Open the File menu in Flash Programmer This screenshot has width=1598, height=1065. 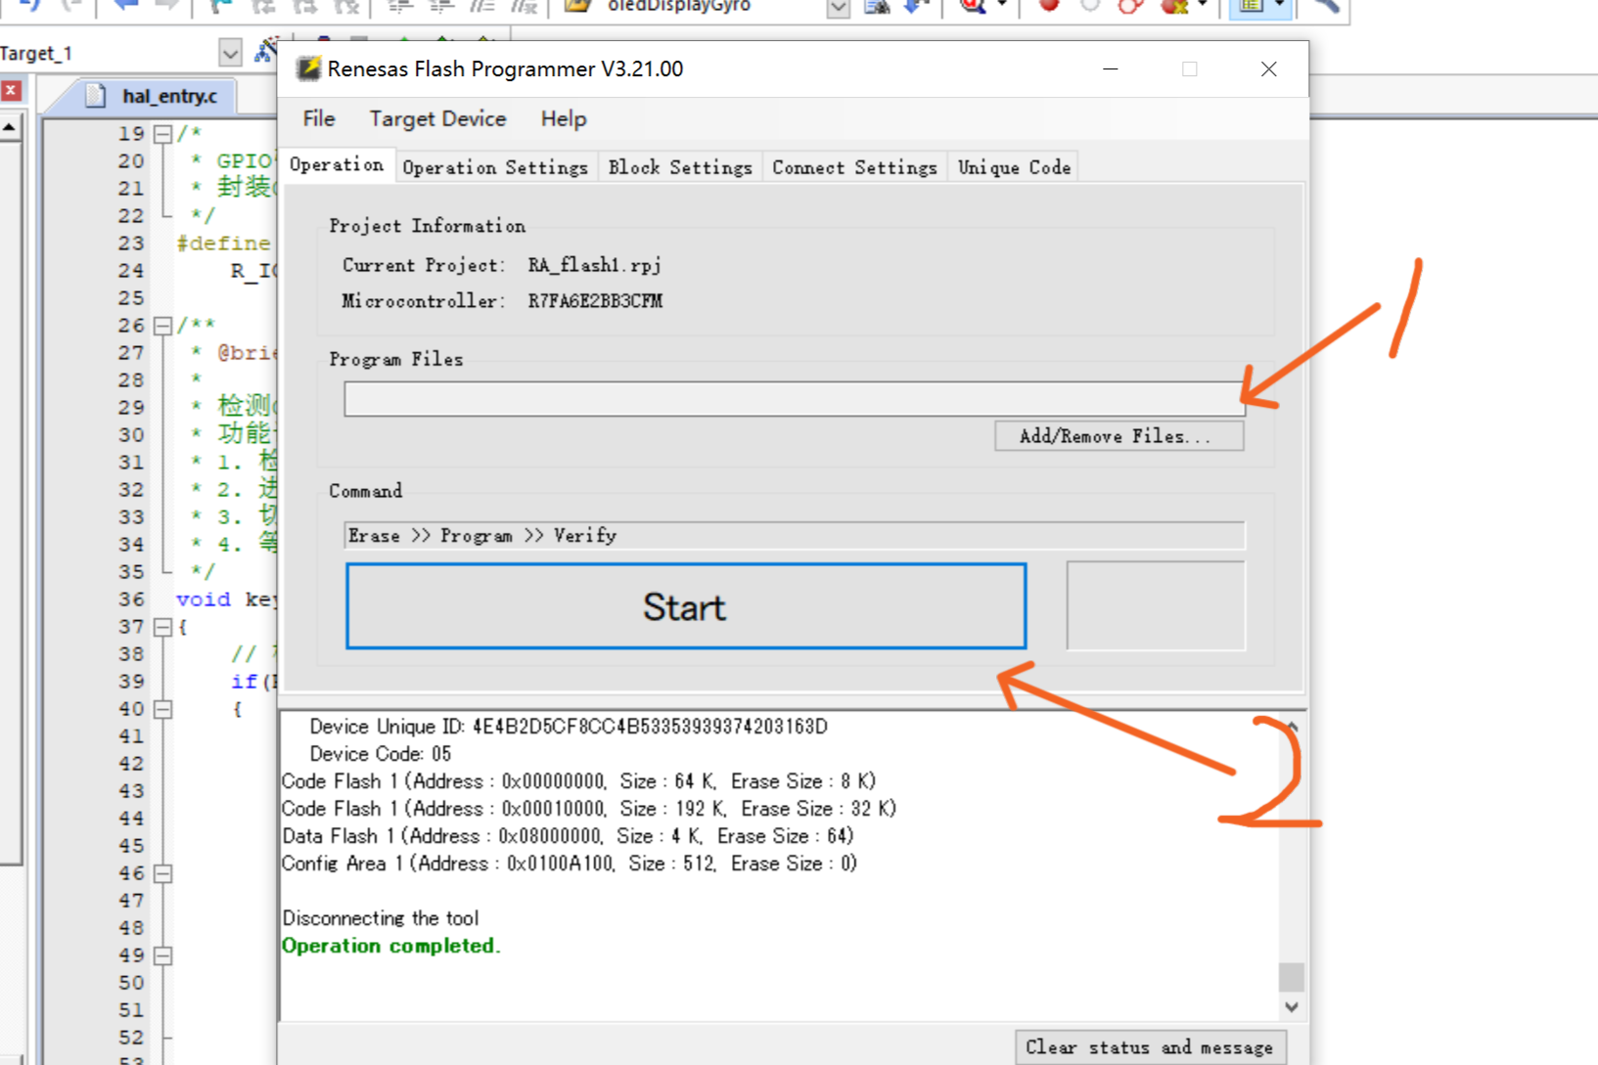pyautogui.click(x=319, y=118)
